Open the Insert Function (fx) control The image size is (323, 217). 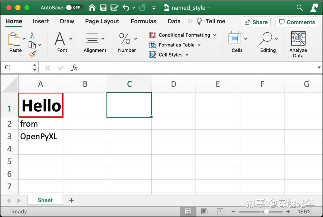[x=74, y=68]
